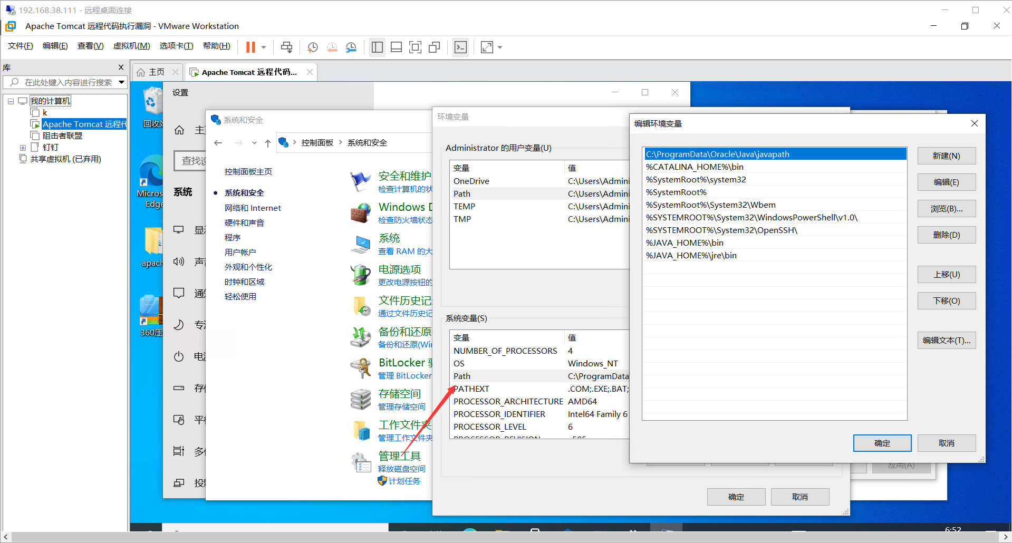Screen dimensions: 1012x543
Task: Toggle the thumbnail bar view icon
Action: tap(396, 47)
